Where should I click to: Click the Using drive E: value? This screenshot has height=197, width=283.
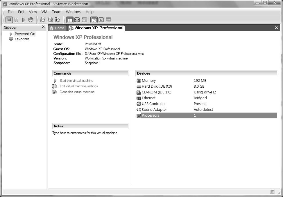point(205,92)
